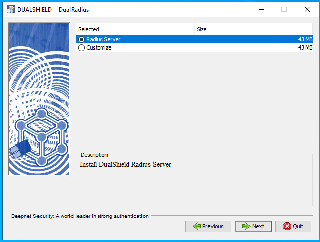Select the Customize radio button
320x242 pixels.
(x=81, y=47)
